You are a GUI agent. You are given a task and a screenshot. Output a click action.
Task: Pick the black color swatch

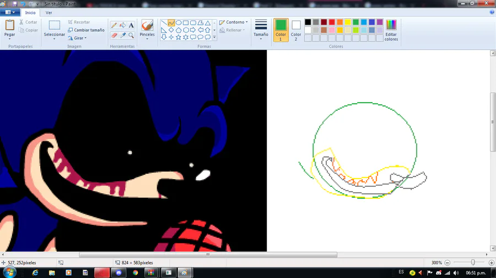click(x=308, y=22)
